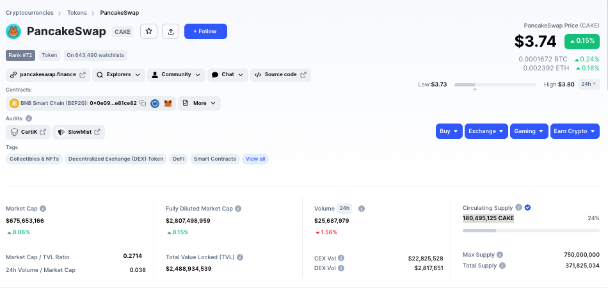Click the 0.002392 ETH price
Viewport: 608px width, 288px height.
(546, 68)
